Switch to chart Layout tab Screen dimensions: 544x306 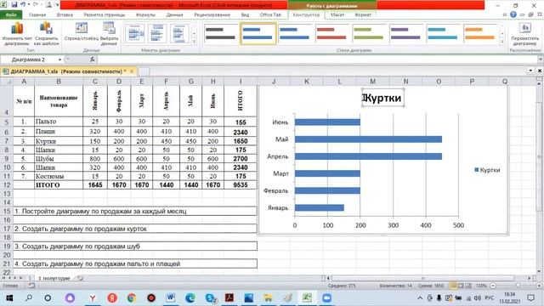click(337, 15)
